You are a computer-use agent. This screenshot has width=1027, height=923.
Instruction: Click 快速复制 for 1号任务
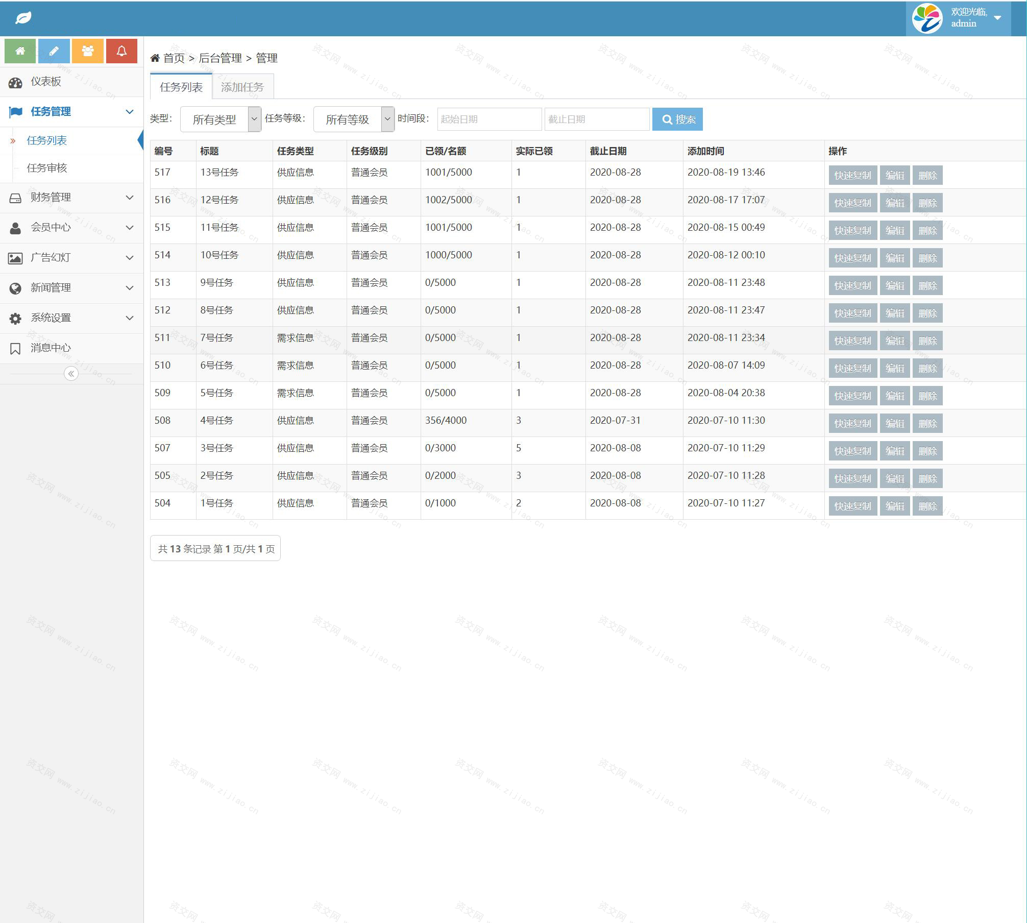(853, 506)
